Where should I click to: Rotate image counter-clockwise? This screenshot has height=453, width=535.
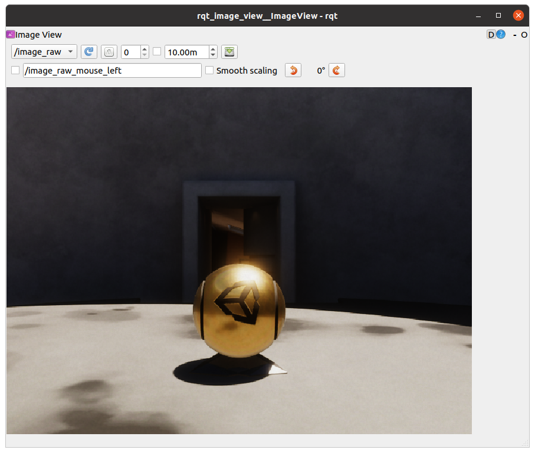coord(293,70)
